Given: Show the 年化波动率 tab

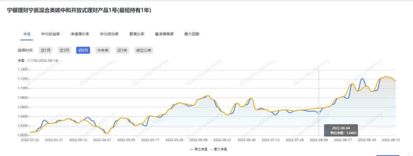Looking at the screenshot, I should tap(109, 34).
